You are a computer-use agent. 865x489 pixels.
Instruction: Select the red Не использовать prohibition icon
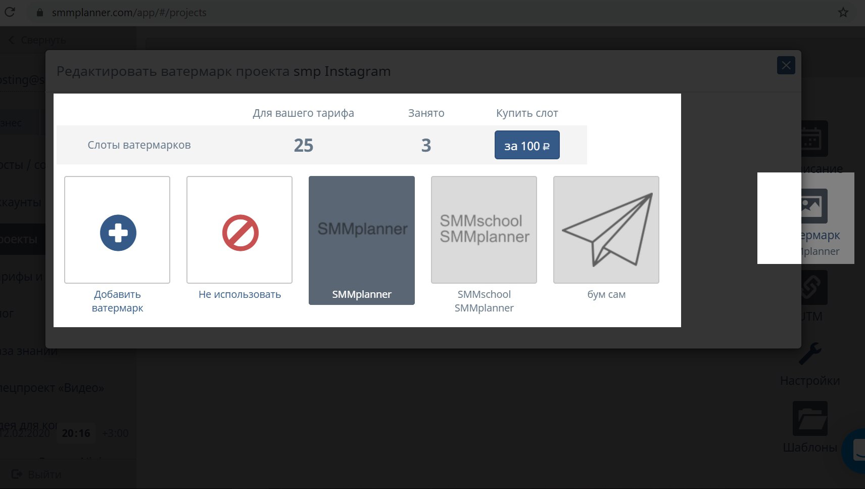pyautogui.click(x=240, y=233)
